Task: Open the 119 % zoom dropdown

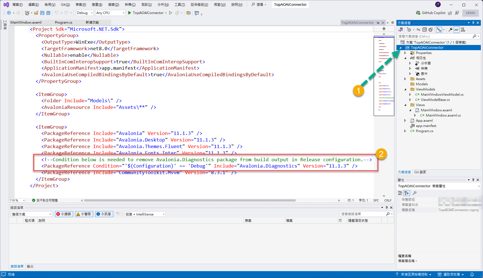Action: click(17, 200)
